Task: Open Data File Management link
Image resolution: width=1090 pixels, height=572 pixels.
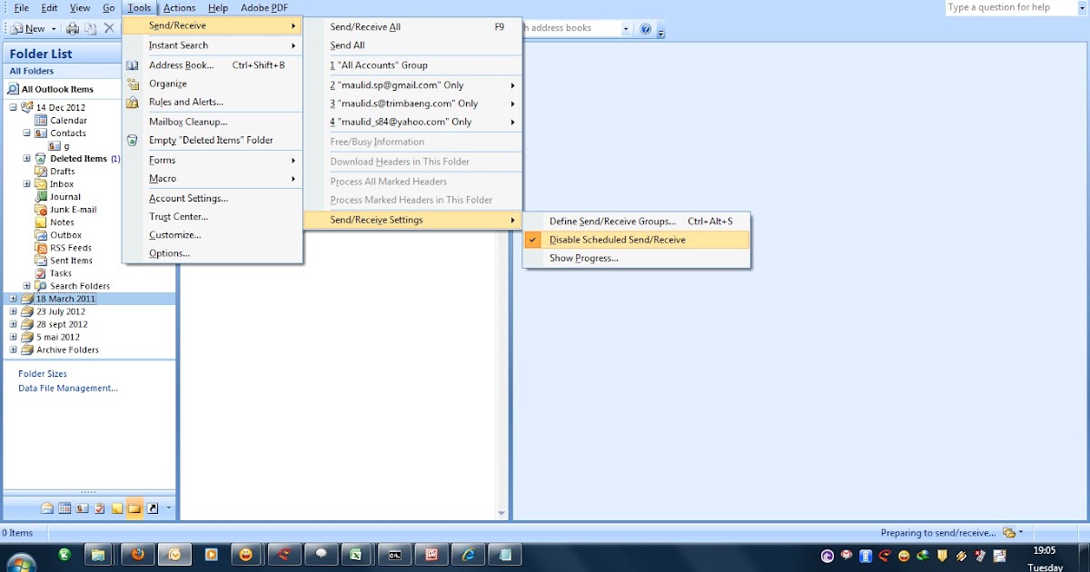Action: [x=68, y=389]
